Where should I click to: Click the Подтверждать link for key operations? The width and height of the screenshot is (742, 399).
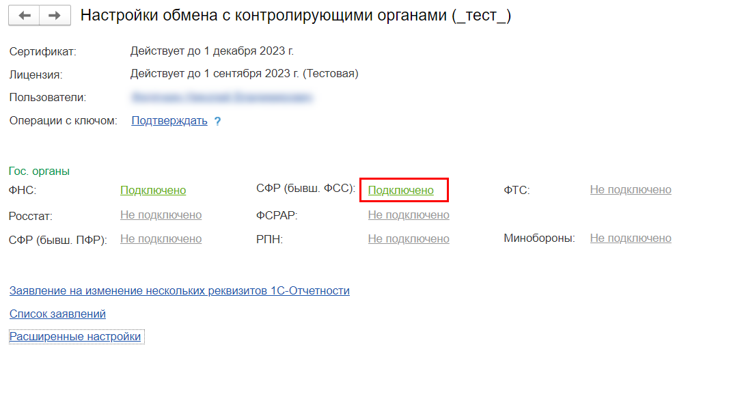169,121
